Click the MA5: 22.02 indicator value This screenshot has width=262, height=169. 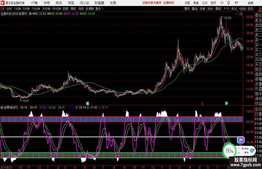click(x=39, y=14)
